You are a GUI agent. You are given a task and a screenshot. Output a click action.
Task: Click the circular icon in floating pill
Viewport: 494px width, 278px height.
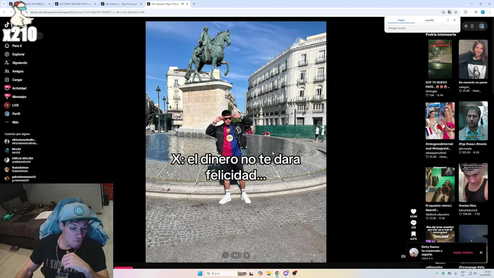466,26
